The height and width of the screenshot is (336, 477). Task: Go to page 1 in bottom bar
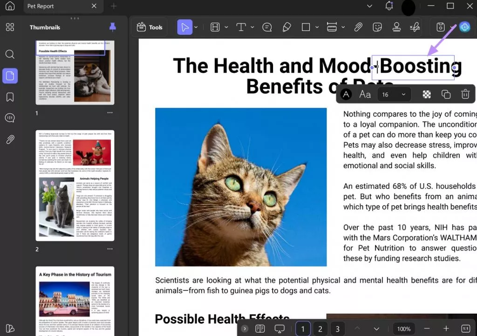click(x=303, y=329)
